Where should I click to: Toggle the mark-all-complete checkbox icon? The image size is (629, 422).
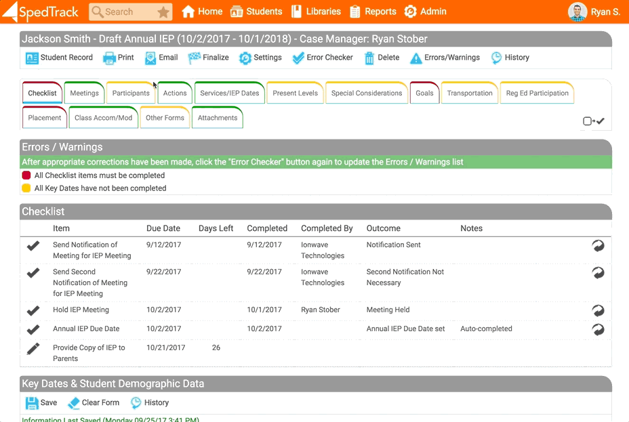tap(593, 121)
